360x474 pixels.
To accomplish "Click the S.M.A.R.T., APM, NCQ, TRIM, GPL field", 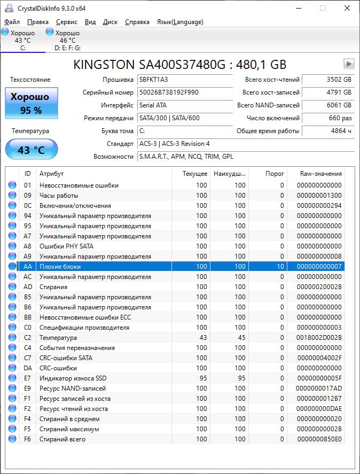I will click(246, 157).
